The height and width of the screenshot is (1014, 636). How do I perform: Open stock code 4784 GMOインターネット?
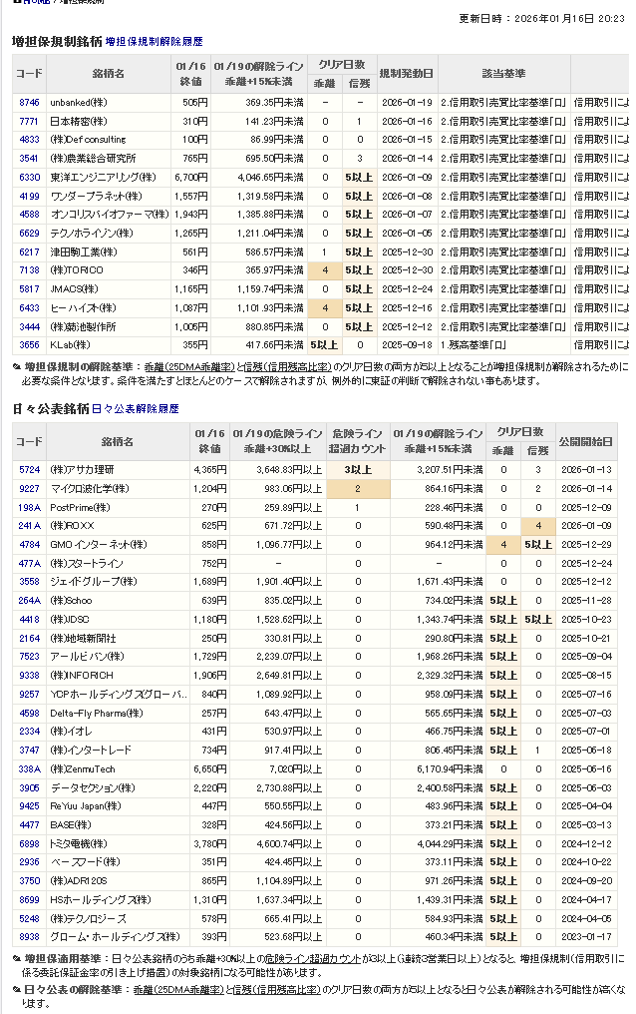[29, 544]
